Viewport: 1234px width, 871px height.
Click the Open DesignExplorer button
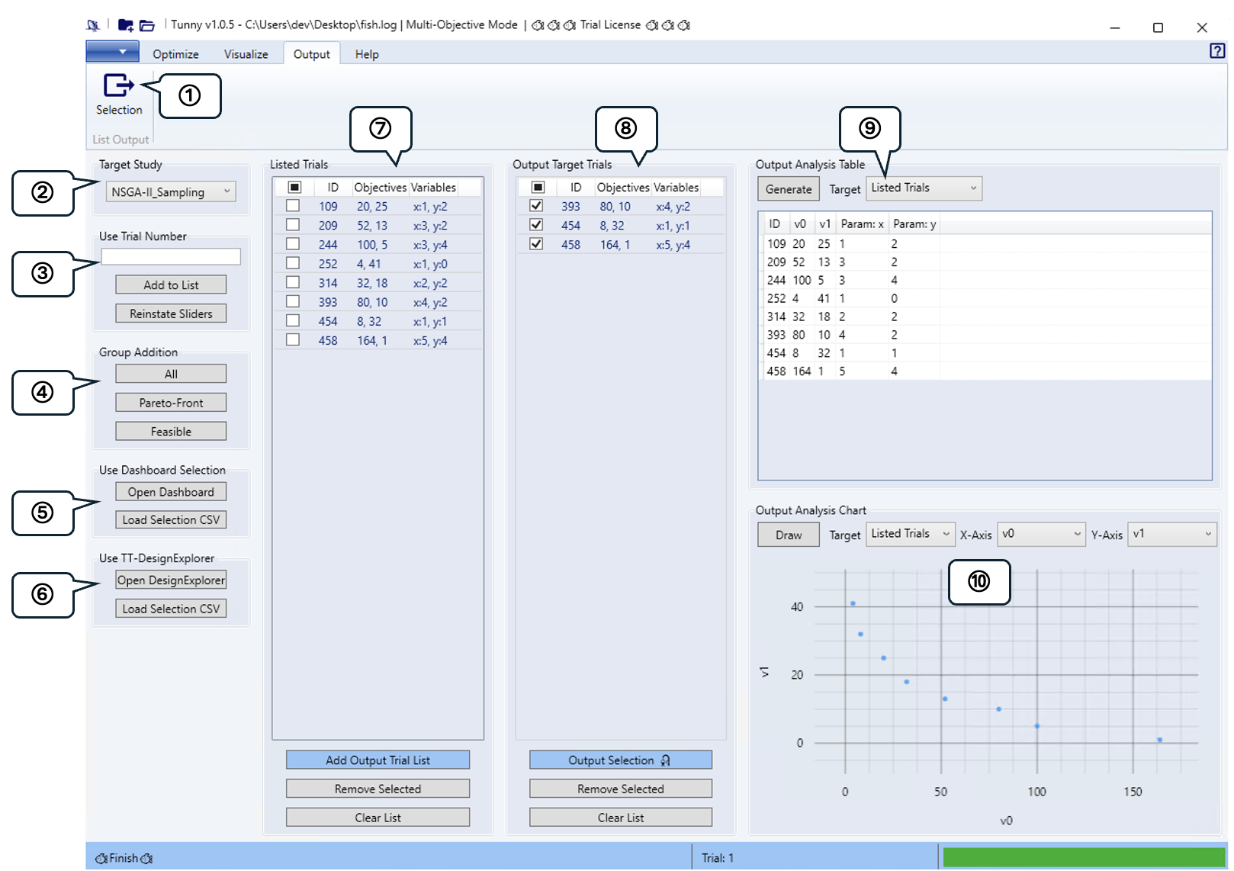[x=171, y=580]
